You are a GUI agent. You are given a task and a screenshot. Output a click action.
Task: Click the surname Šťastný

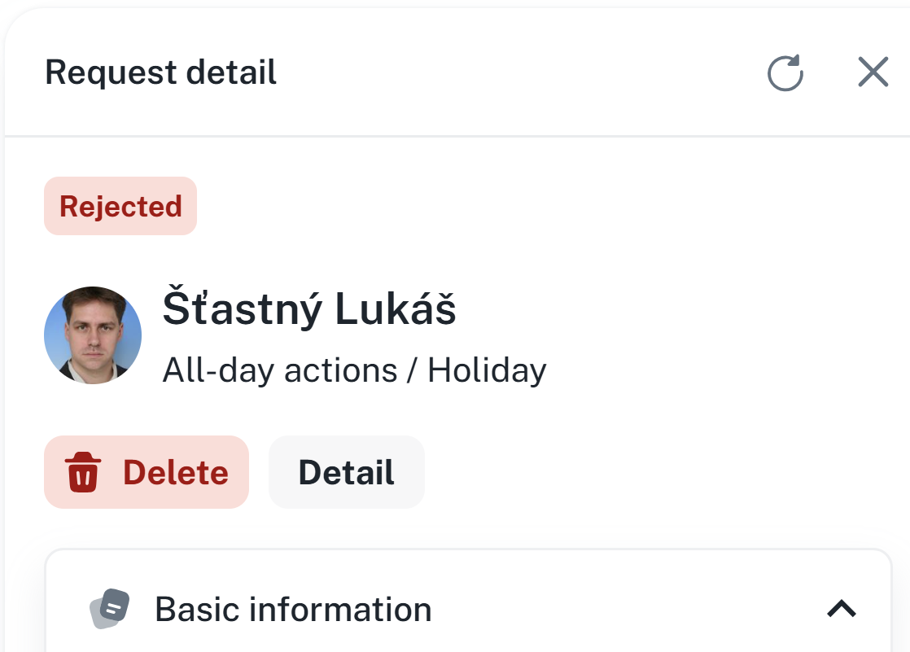pyautogui.click(x=243, y=309)
